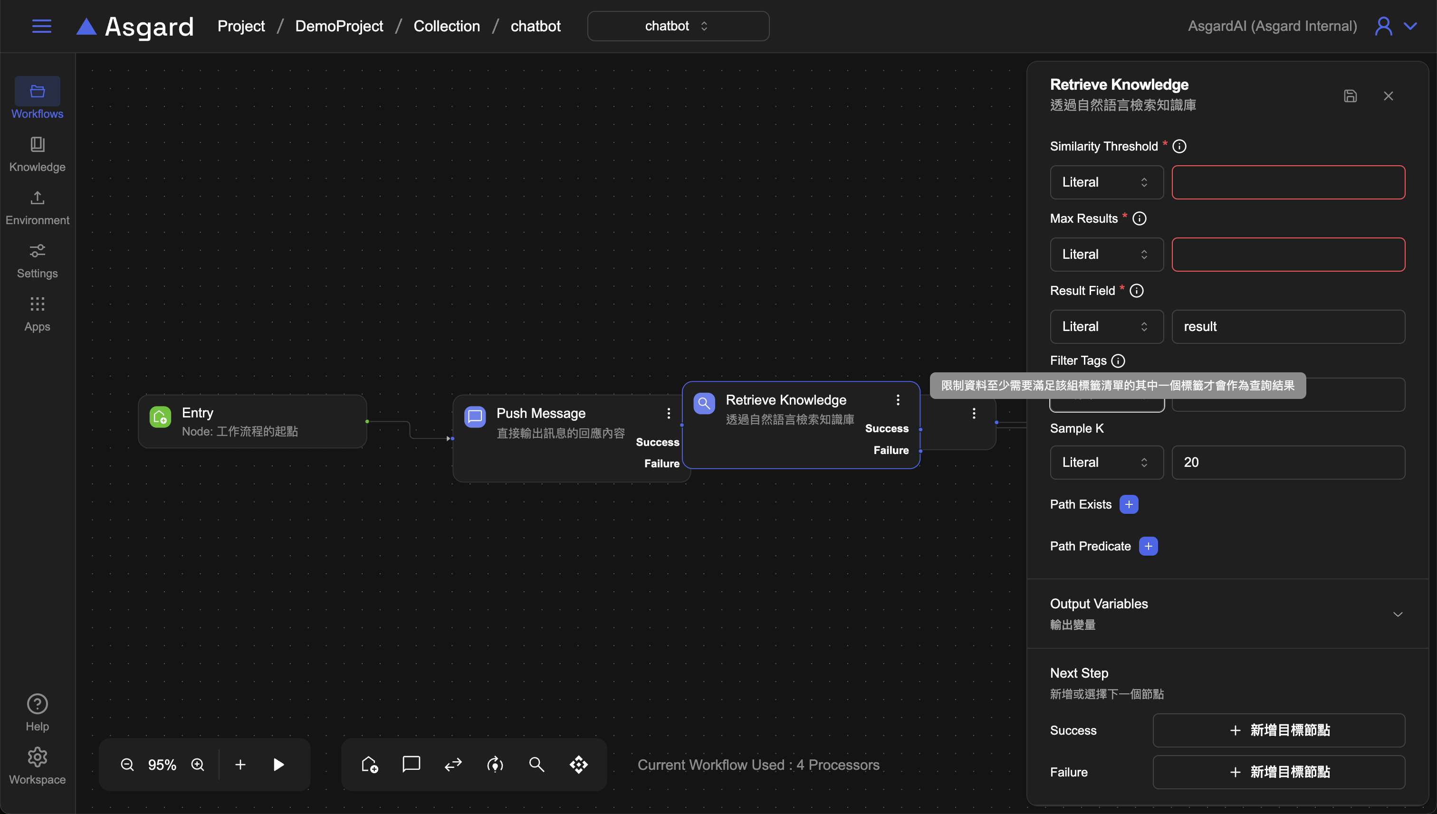The height and width of the screenshot is (814, 1437).
Task: Add a Success target node button
Action: (1278, 730)
